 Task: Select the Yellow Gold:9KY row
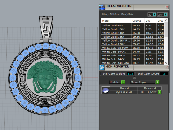coord(133,25)
